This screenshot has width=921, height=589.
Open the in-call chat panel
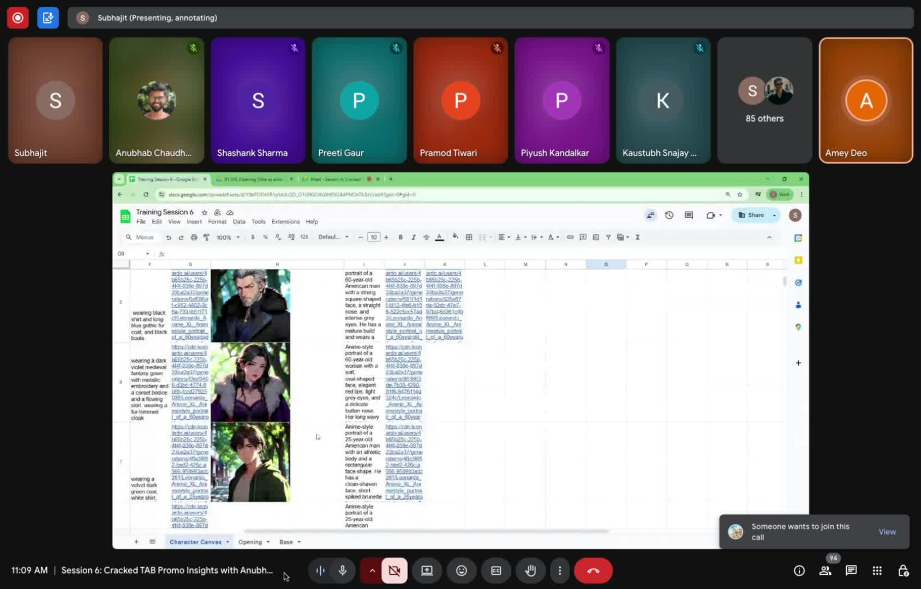point(851,570)
